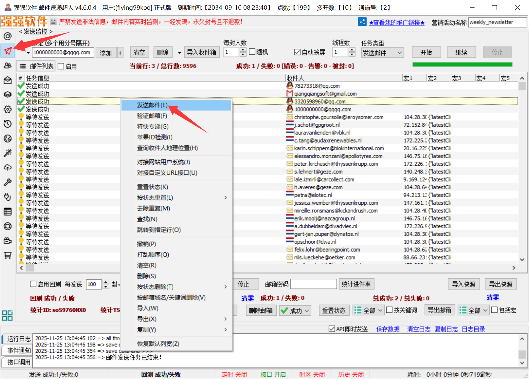Uncheck the 自动滚屏 auto-scroll checkbox
The image size is (529, 379).
(x=297, y=52)
